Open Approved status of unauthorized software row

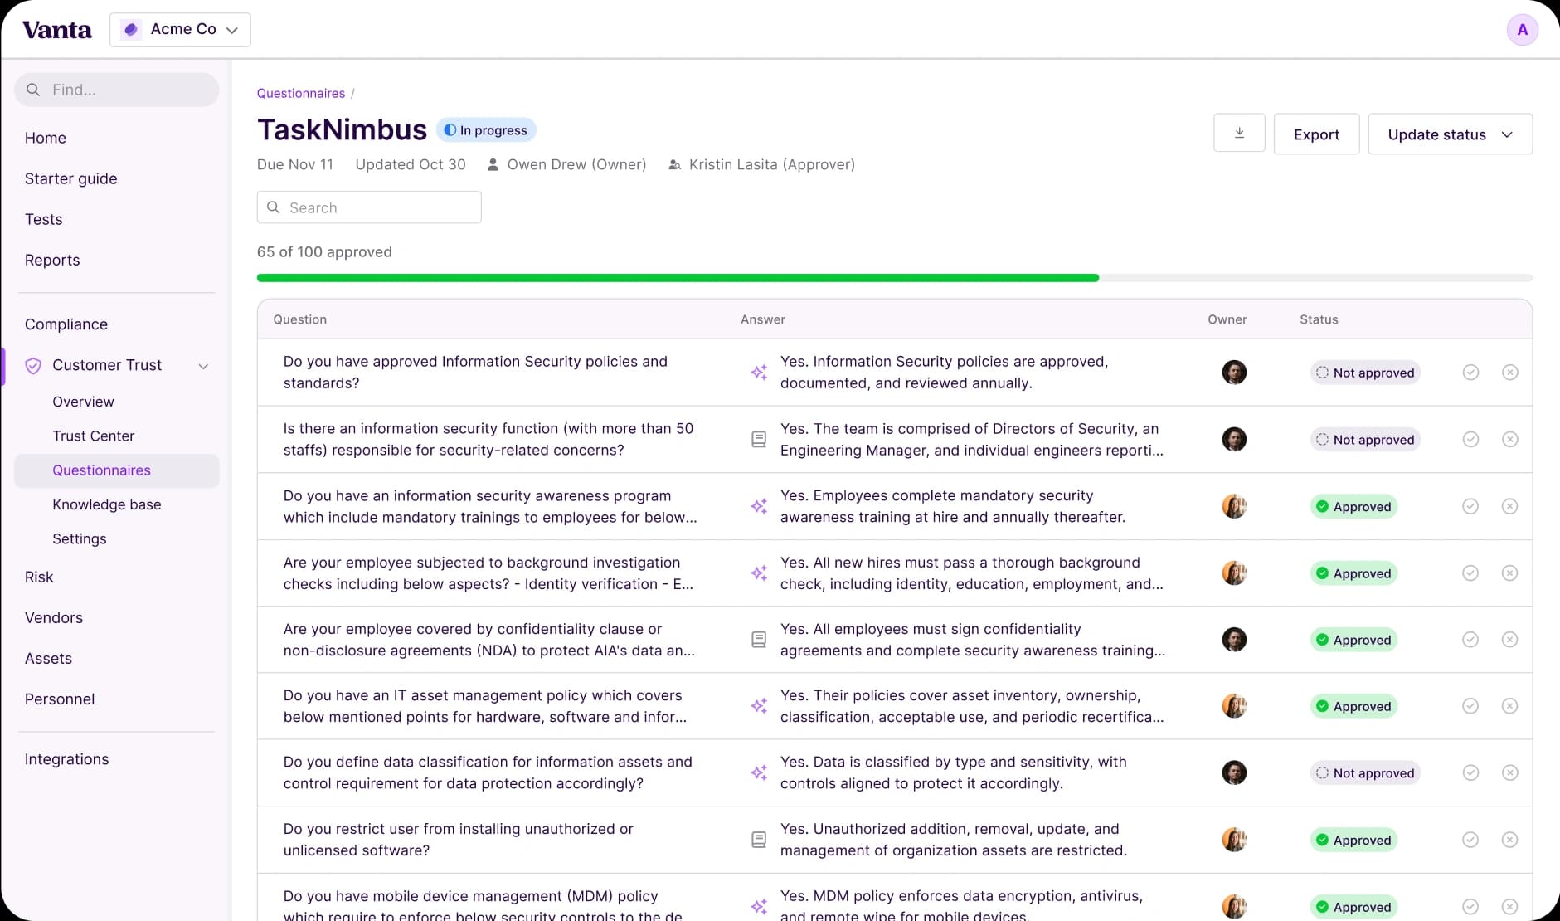[1353, 840]
